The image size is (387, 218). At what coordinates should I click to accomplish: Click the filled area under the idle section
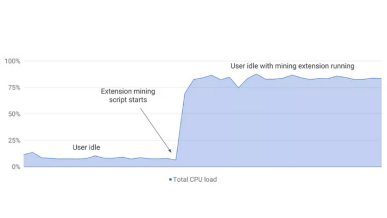[x=99, y=163]
